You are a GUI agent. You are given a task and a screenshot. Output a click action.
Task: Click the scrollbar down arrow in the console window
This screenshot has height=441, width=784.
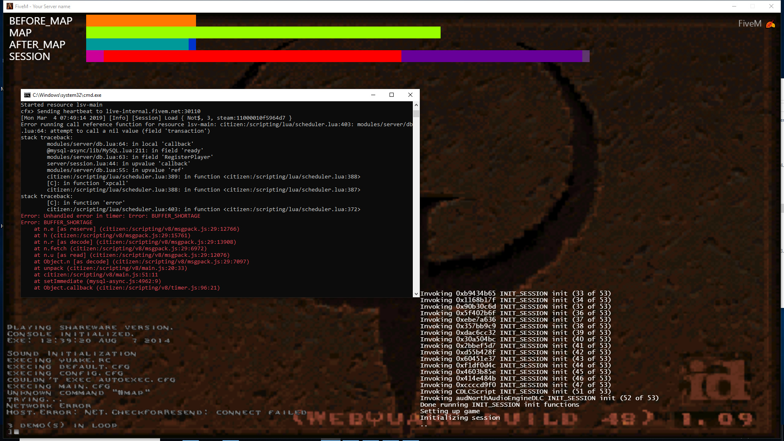(416, 294)
